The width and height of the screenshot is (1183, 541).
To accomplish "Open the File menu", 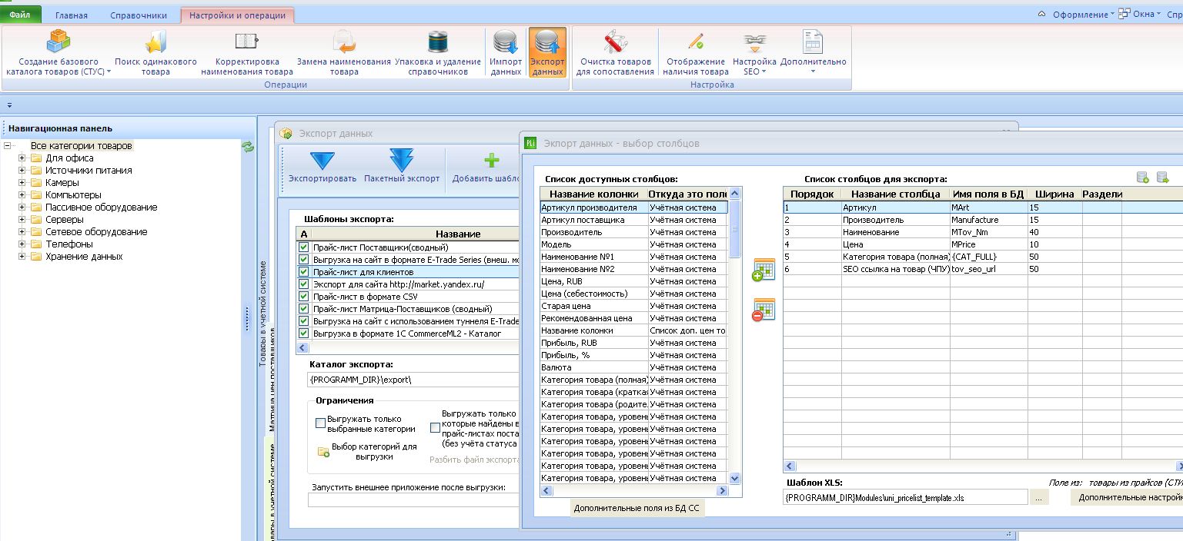I will point(21,15).
